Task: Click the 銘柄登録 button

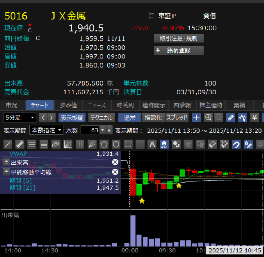Action: (179, 50)
